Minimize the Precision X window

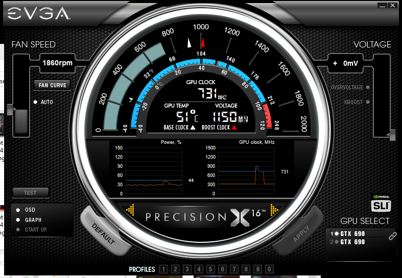(383, 6)
